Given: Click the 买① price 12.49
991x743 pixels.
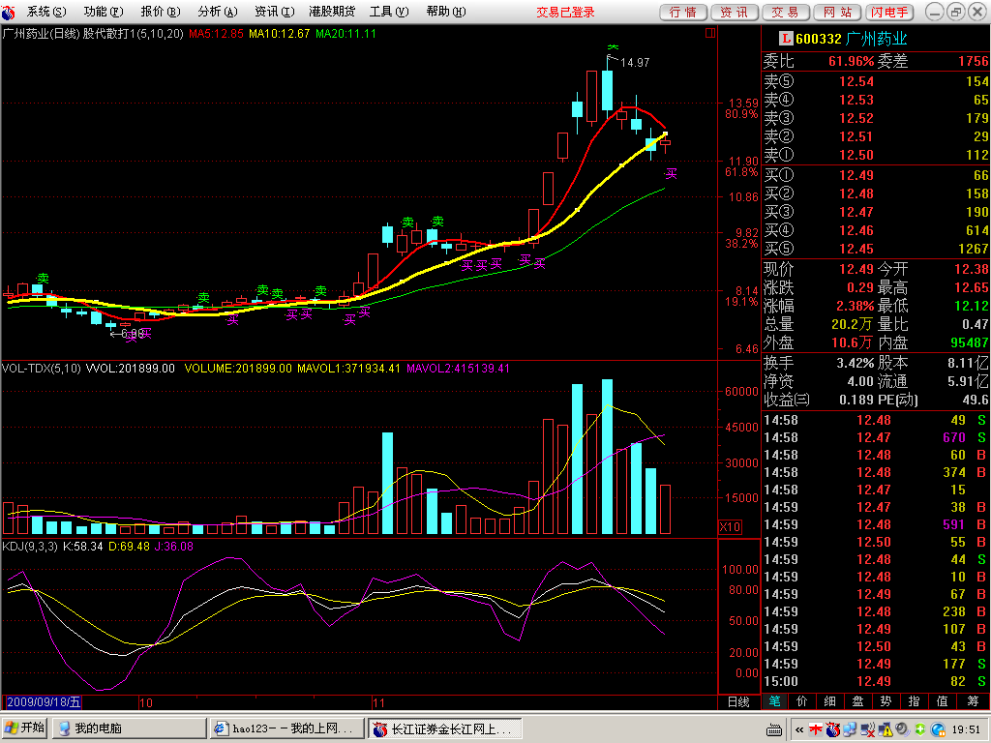Looking at the screenshot, I should 856,175.
